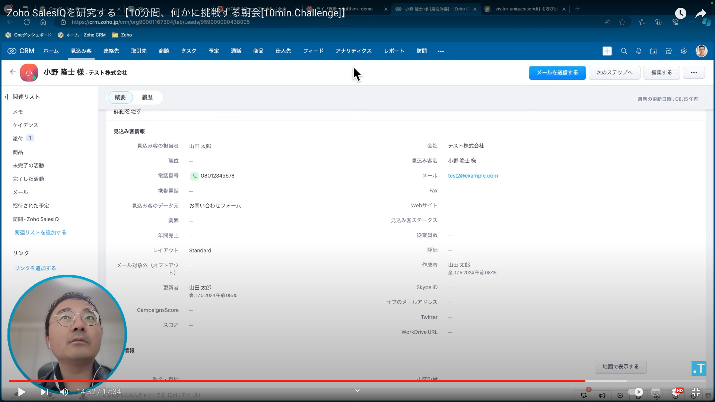Click the YouTube share arrow icon
The width and height of the screenshot is (715, 402).
coord(701,13)
